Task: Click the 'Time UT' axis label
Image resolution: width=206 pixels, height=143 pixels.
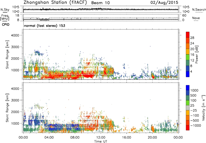Action: pos(101,141)
